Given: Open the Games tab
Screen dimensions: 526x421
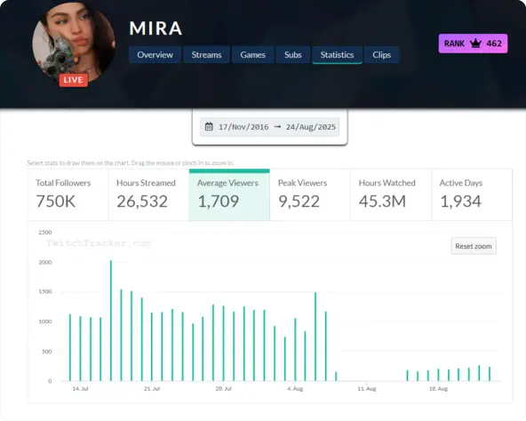Looking at the screenshot, I should point(252,55).
